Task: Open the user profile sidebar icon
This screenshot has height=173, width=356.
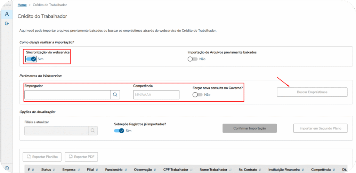Action: tap(7, 14)
